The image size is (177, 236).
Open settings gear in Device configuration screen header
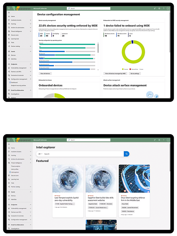pyautogui.click(x=159, y=9)
